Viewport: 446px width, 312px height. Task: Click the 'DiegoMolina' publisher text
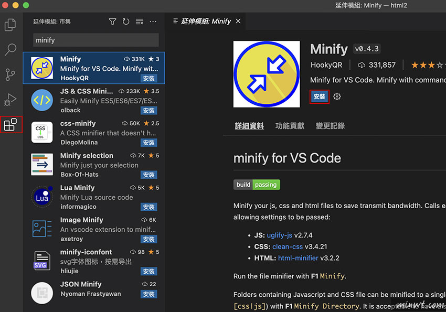click(x=79, y=142)
